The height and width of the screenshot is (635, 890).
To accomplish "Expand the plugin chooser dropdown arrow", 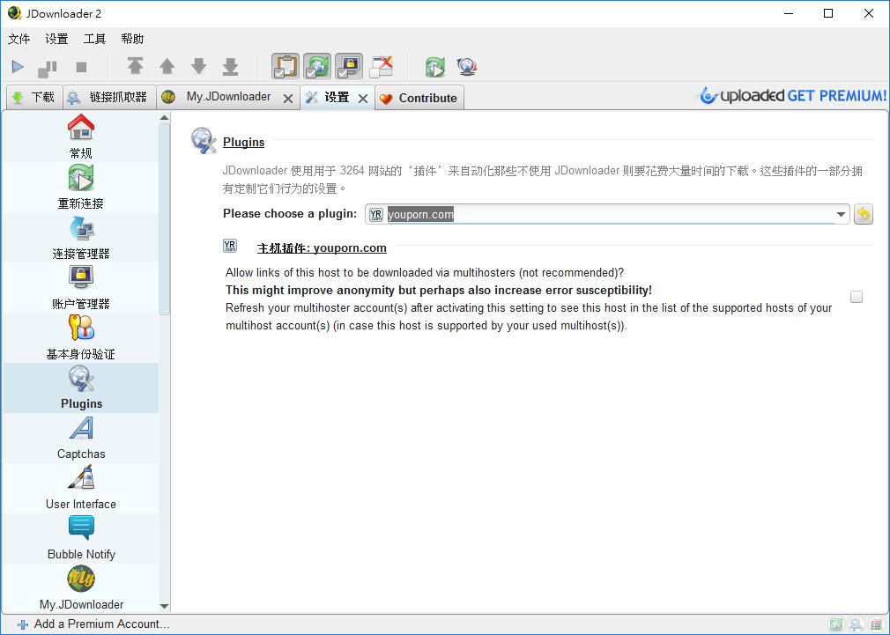I will point(841,215).
